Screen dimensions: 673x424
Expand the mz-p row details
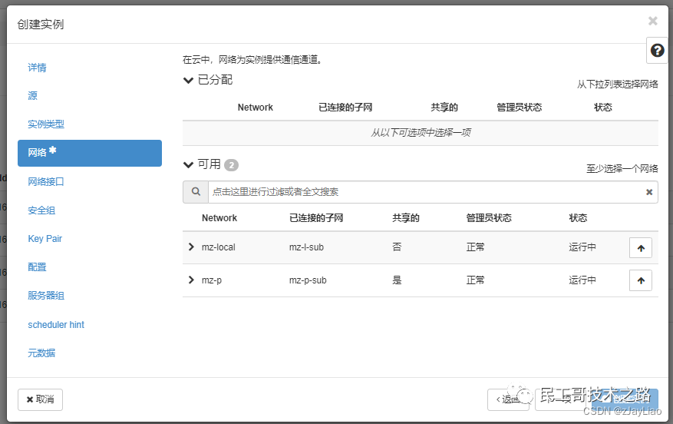tap(191, 280)
